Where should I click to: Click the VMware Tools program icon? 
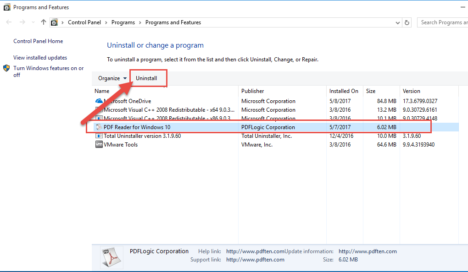pyautogui.click(x=99, y=145)
